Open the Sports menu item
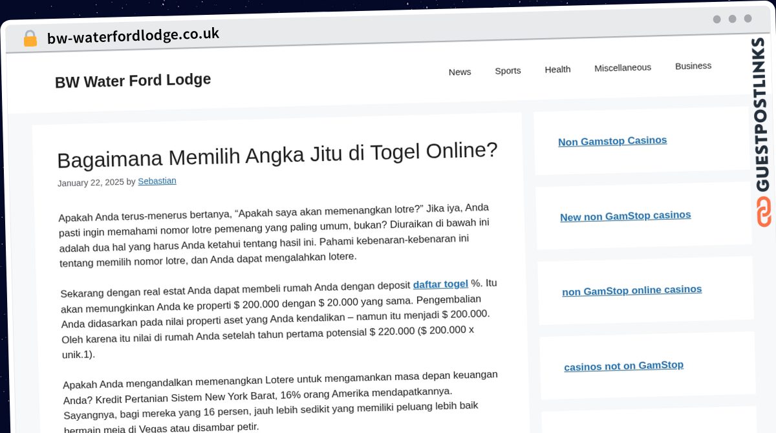The image size is (776, 433). [508, 70]
